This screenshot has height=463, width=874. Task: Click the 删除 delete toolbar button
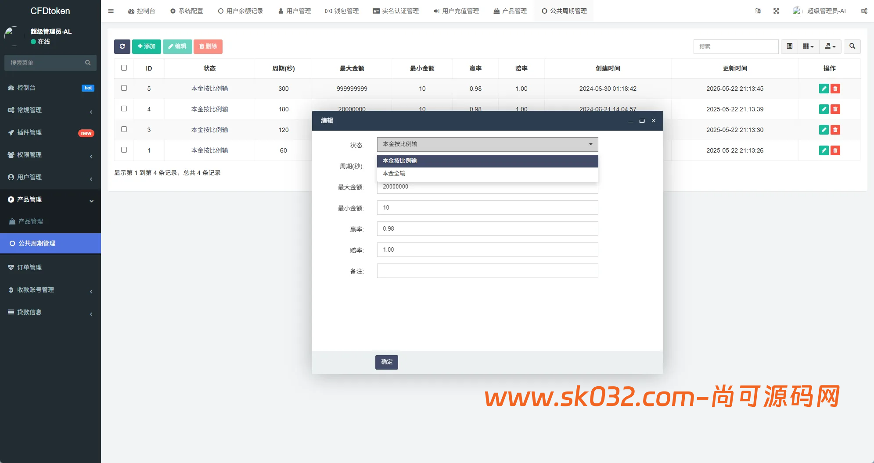[x=208, y=46]
